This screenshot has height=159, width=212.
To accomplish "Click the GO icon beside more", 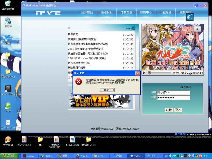I will click(x=134, y=28).
